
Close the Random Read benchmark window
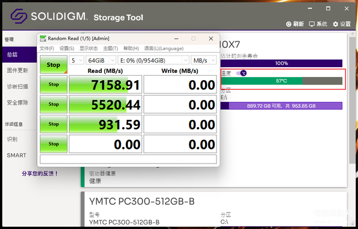[x=211, y=39]
